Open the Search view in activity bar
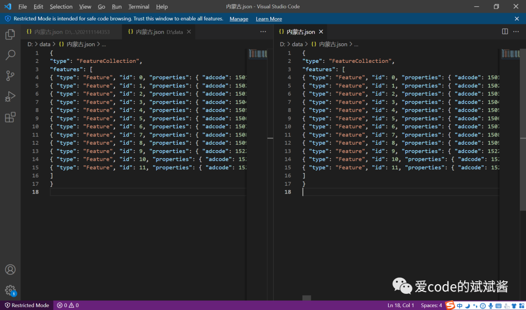This screenshot has height=310, width=526. point(10,55)
